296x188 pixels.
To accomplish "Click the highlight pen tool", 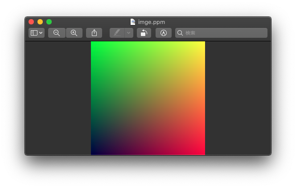I will click(117, 33).
